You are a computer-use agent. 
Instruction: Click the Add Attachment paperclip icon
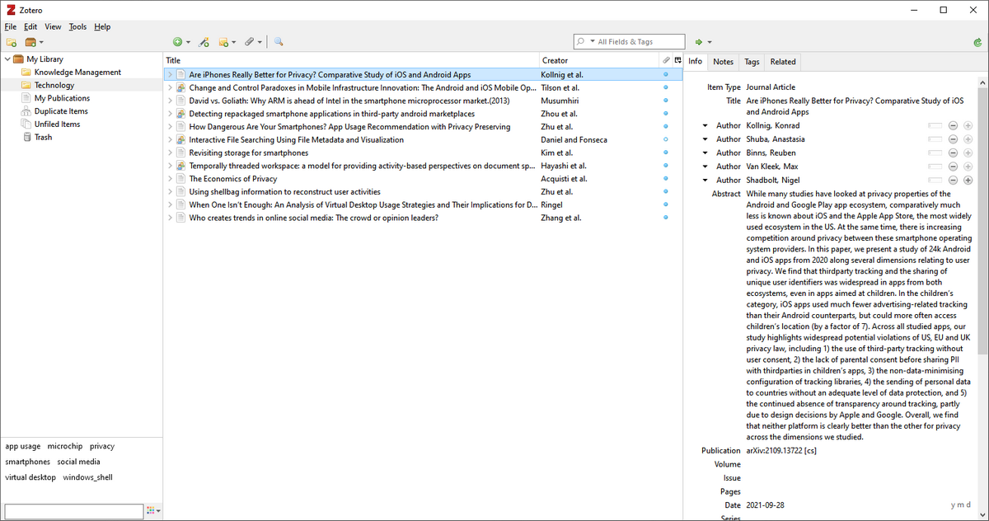[x=249, y=42]
